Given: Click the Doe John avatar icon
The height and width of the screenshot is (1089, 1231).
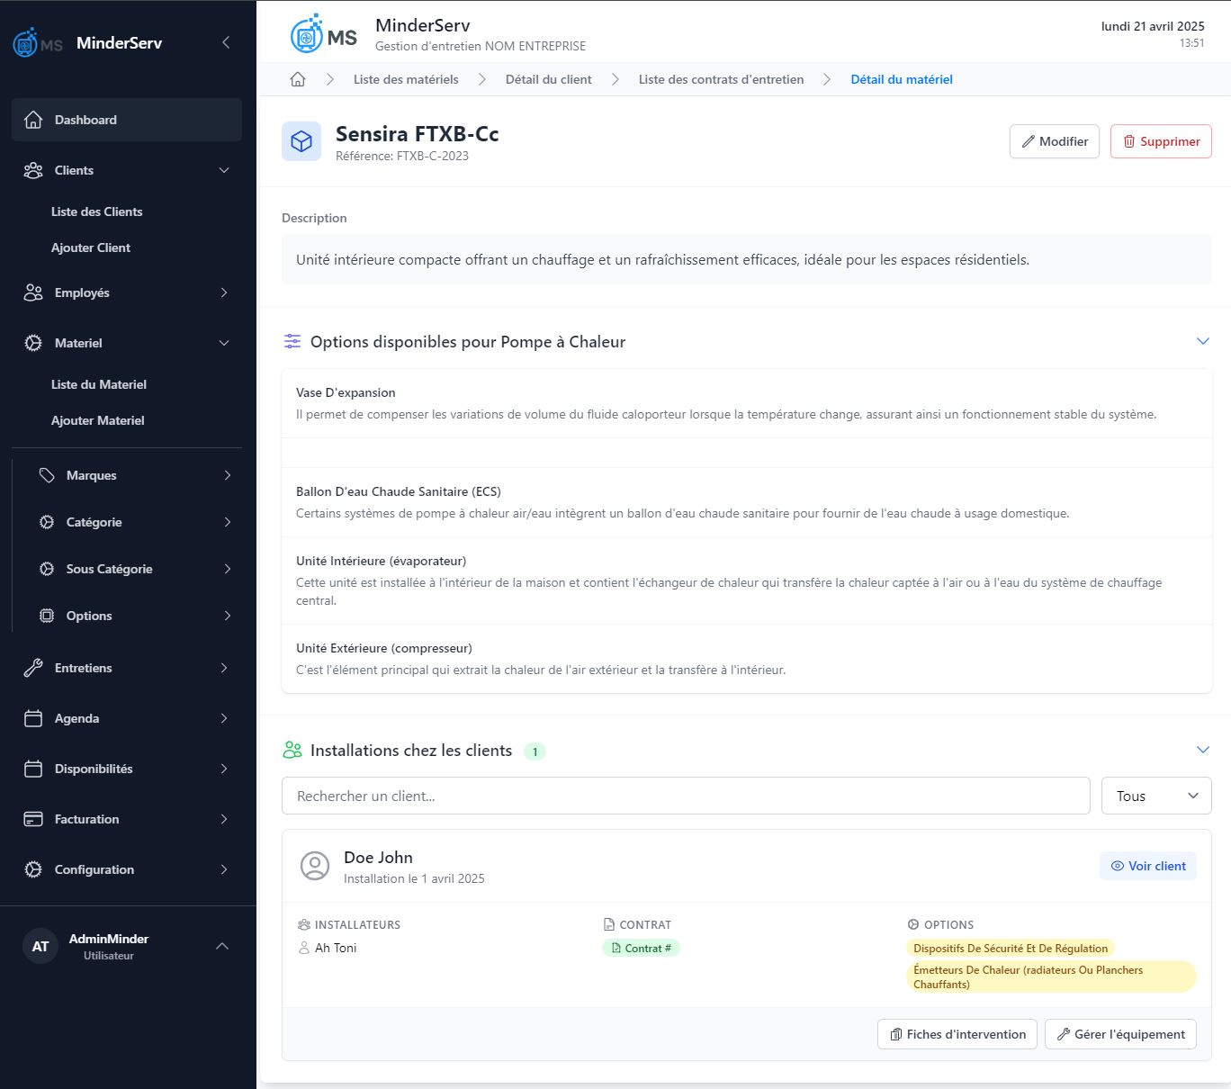Looking at the screenshot, I should pyautogui.click(x=315, y=866).
